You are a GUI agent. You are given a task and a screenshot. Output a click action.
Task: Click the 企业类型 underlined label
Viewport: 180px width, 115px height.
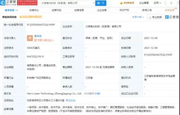pos(9,67)
